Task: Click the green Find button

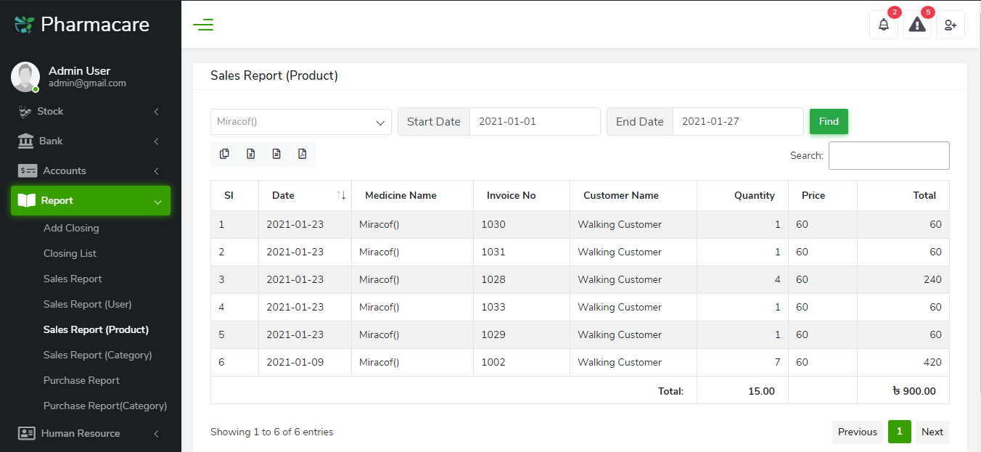Action: point(828,121)
